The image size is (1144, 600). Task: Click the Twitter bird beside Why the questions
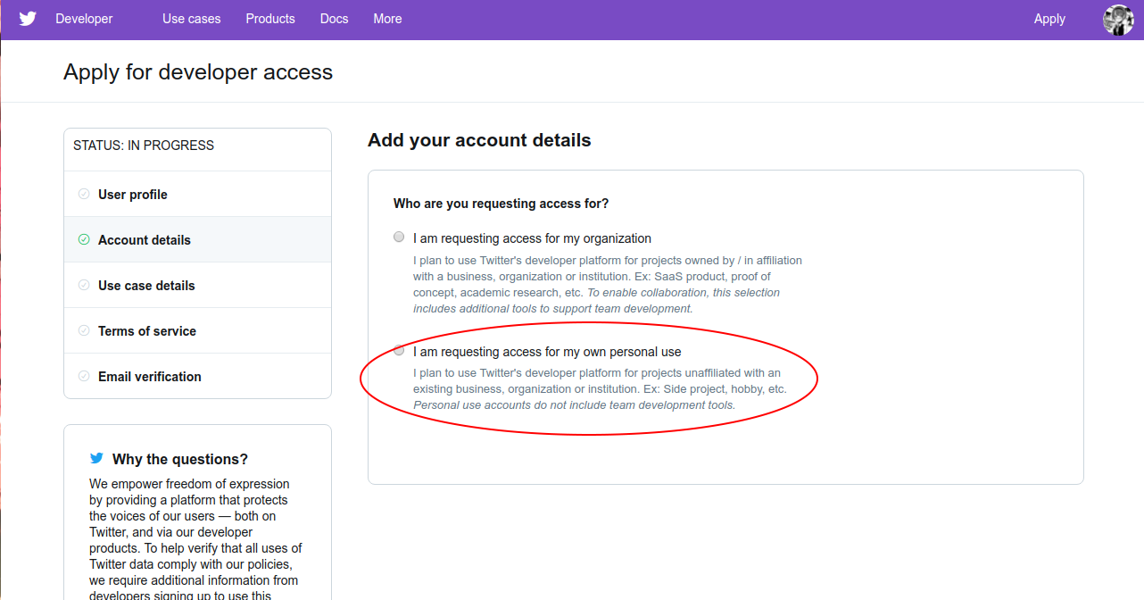click(x=96, y=458)
